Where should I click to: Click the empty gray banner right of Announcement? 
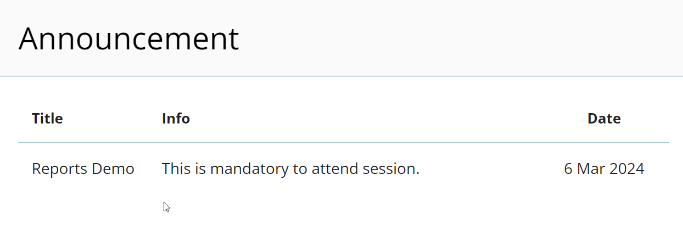pyautogui.click(x=461, y=38)
